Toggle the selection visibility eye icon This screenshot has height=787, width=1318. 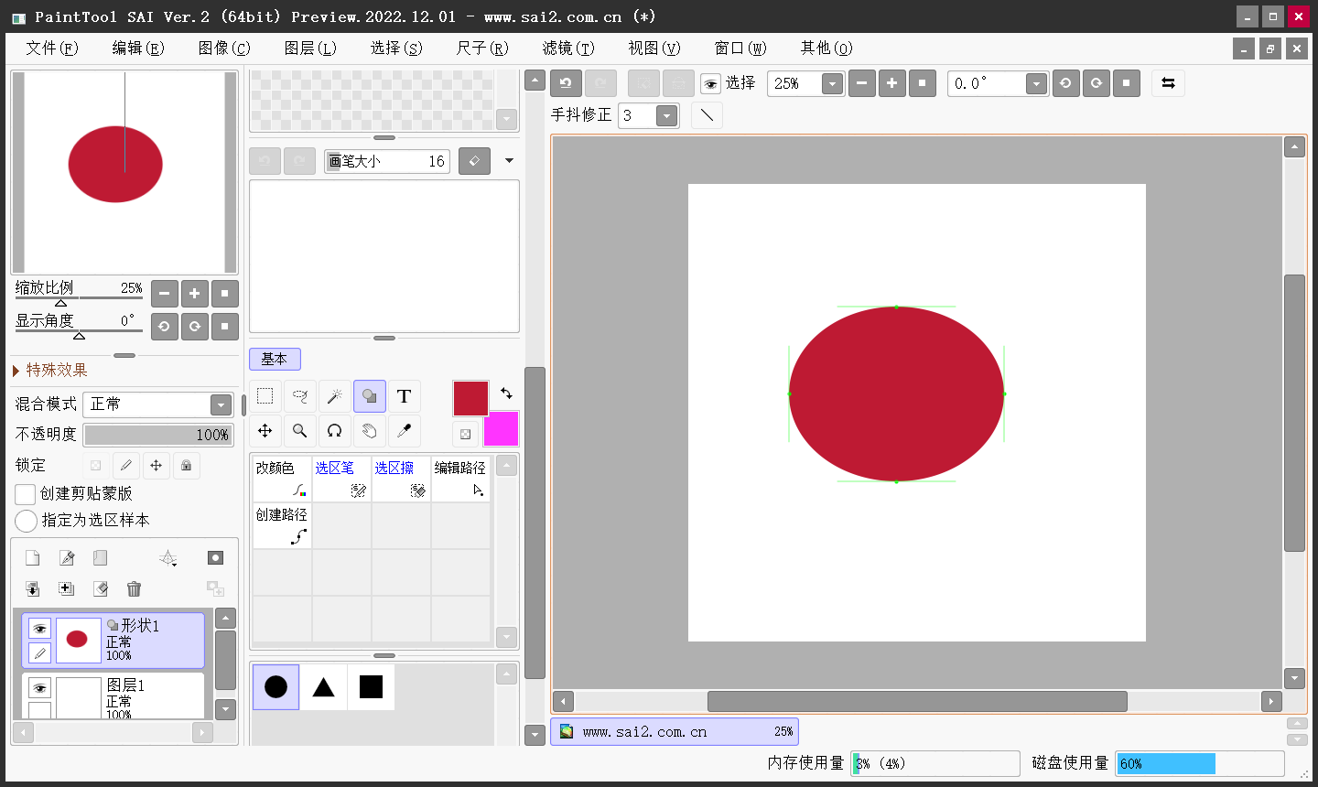(710, 84)
